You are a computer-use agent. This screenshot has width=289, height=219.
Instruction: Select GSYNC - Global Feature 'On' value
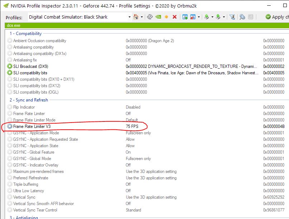coord(128,152)
